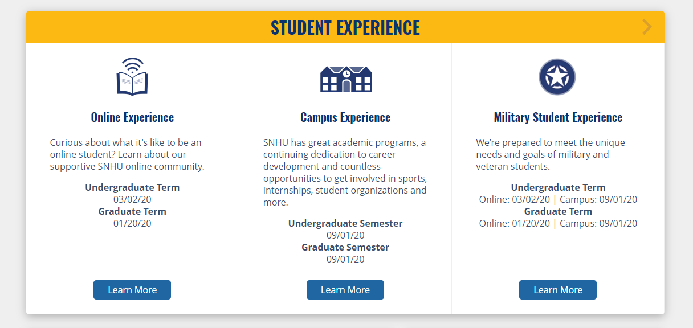
Task: Click the military Graduate Term label
Action: 558,211
